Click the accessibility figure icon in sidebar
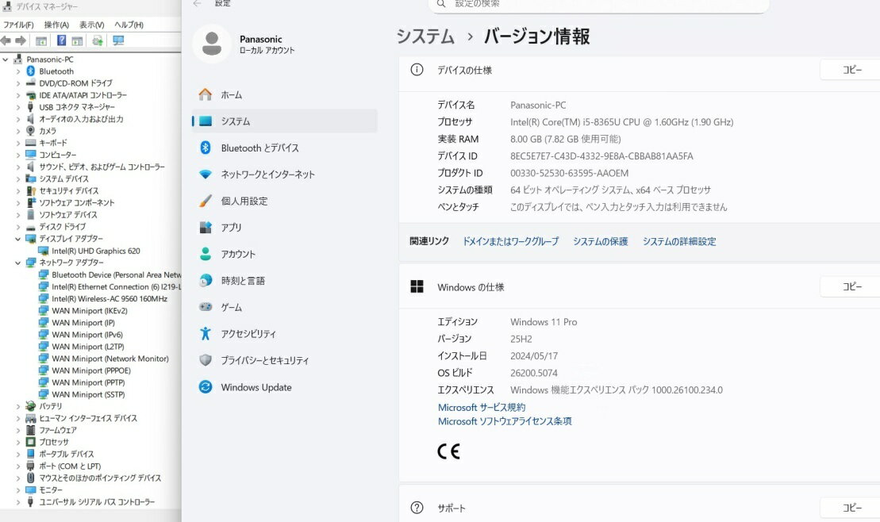Image resolution: width=880 pixels, height=522 pixels. pyautogui.click(x=206, y=334)
